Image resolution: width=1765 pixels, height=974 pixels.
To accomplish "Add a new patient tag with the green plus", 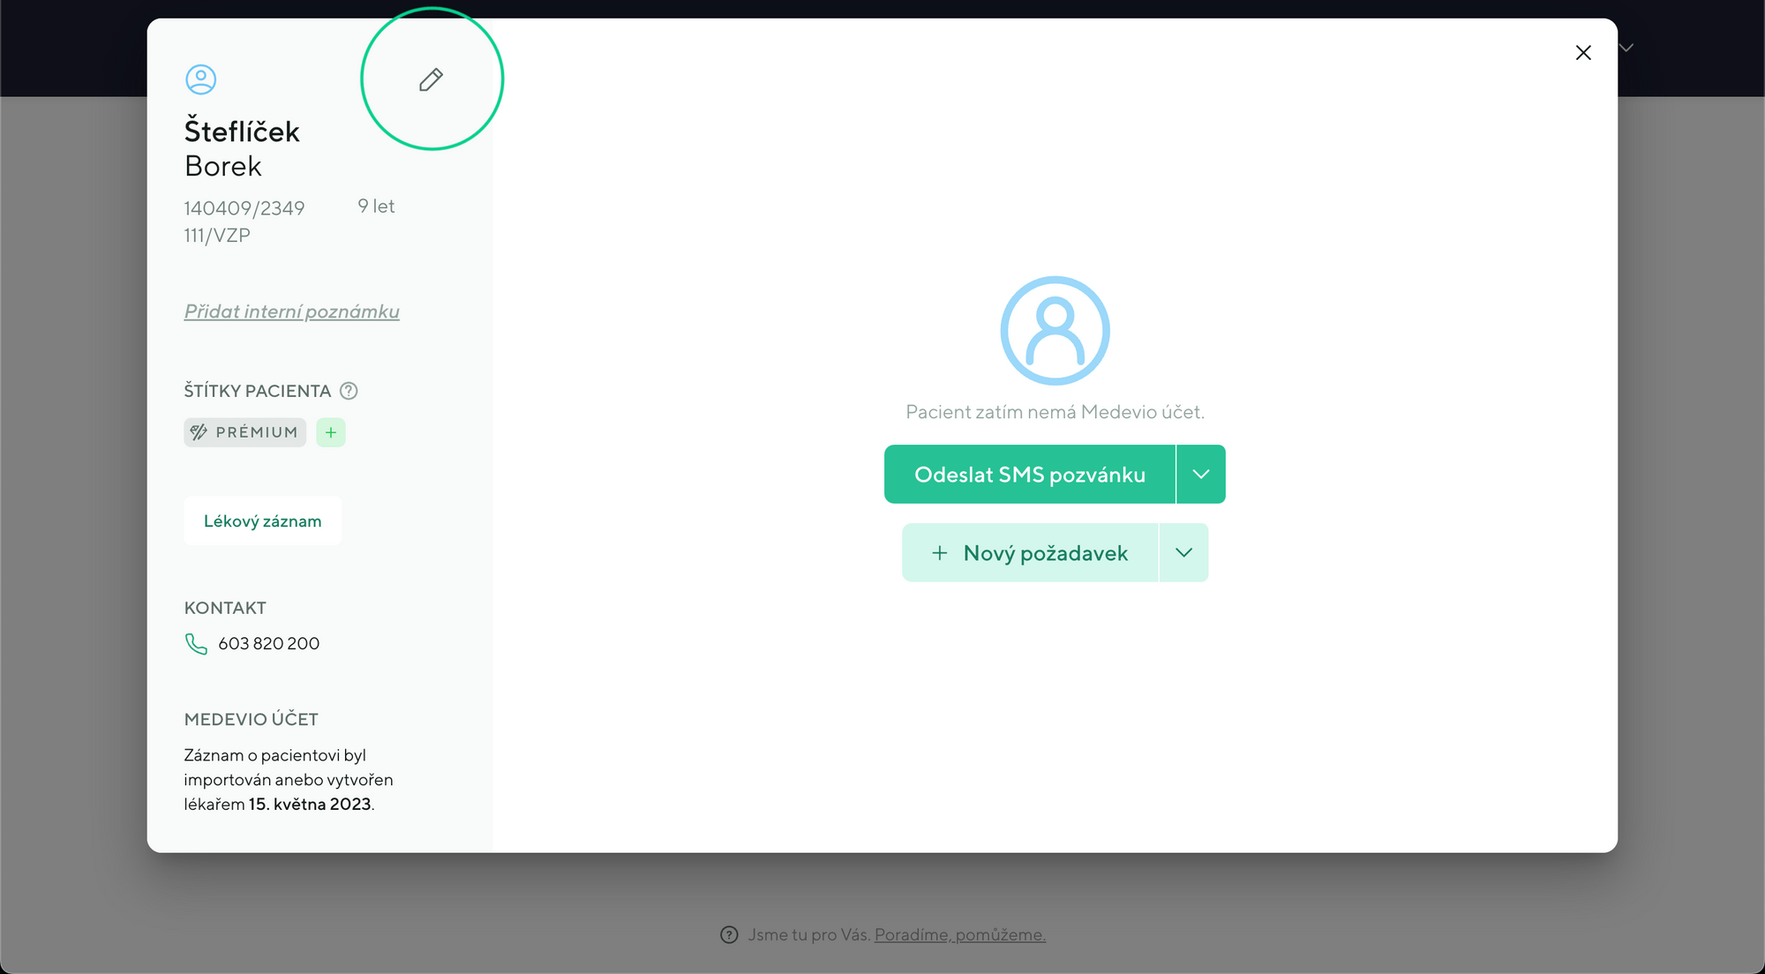I will (x=330, y=432).
